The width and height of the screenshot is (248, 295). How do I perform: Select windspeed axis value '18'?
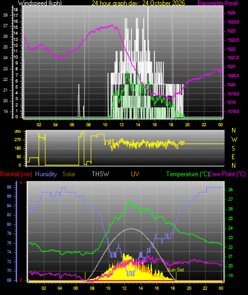(x=16, y=10)
